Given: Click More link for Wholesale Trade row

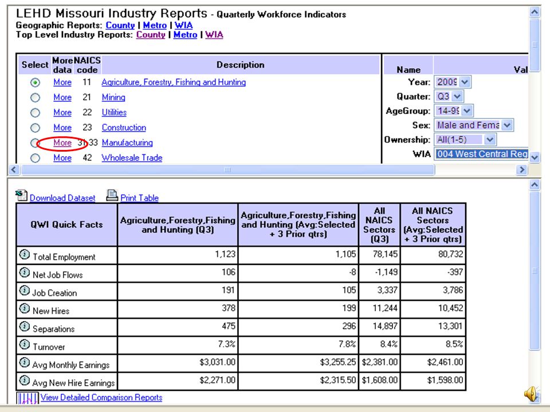Looking at the screenshot, I should pos(62,158).
